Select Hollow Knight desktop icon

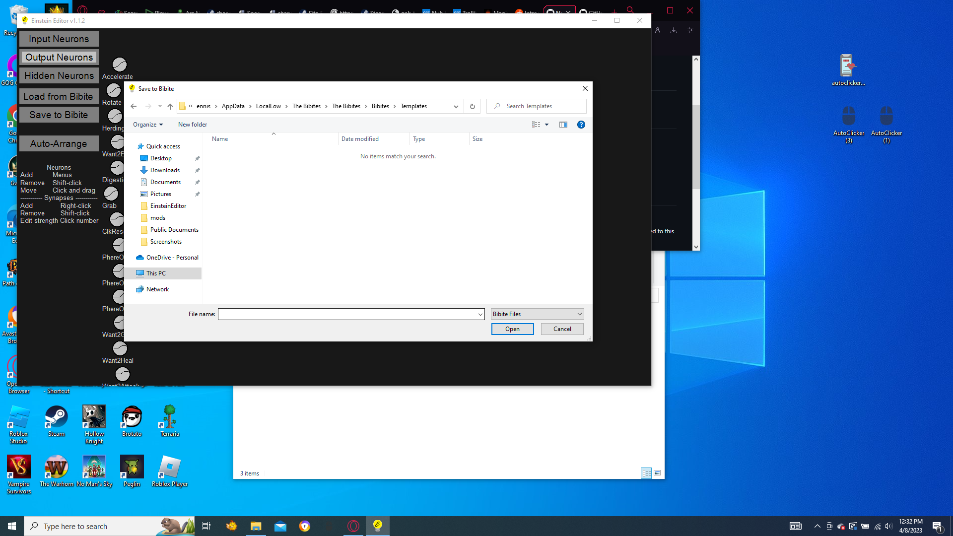(94, 425)
